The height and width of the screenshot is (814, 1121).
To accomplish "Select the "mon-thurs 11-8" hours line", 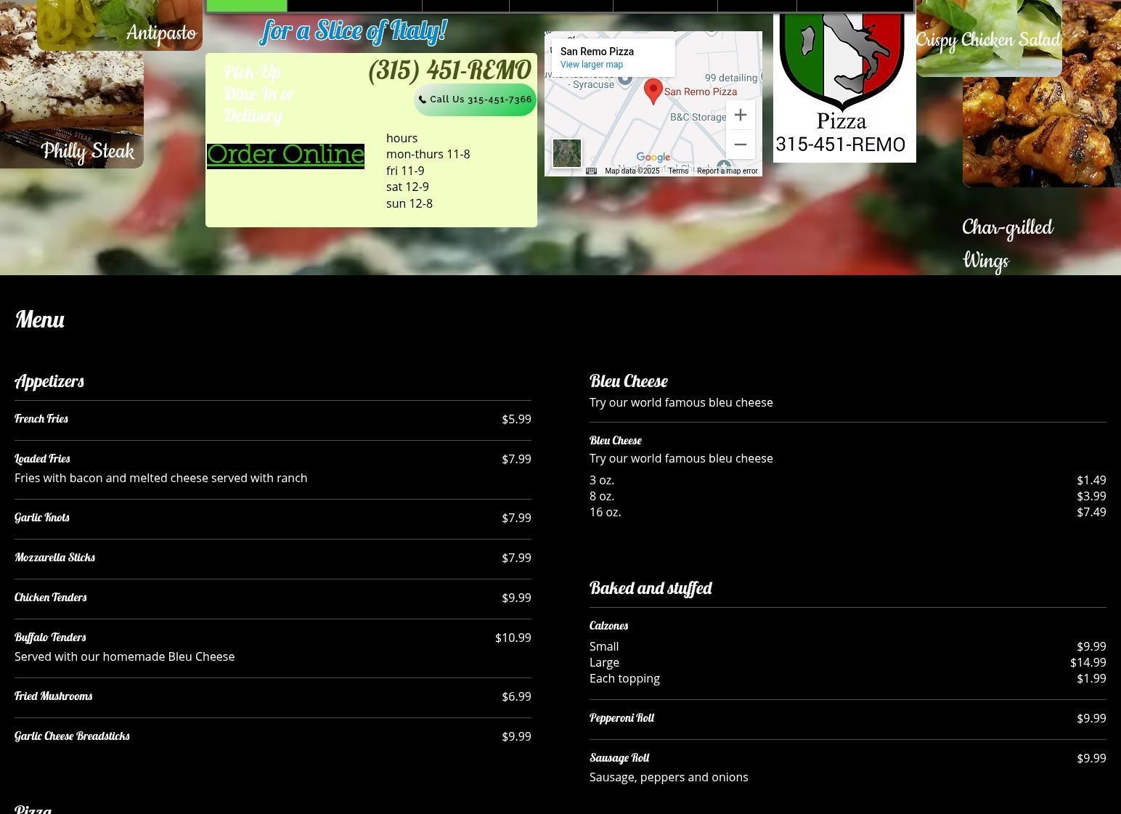I will click(x=428, y=154).
